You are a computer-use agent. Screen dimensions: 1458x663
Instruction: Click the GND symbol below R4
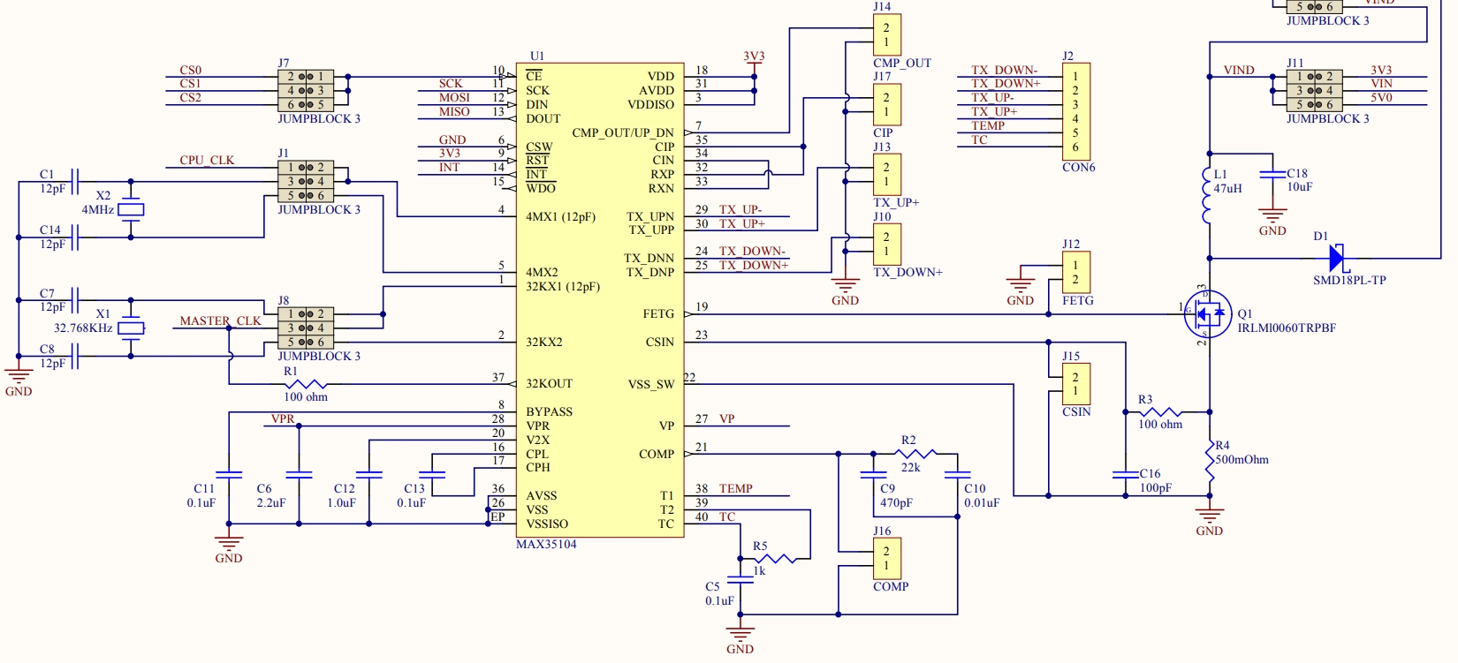click(1209, 516)
